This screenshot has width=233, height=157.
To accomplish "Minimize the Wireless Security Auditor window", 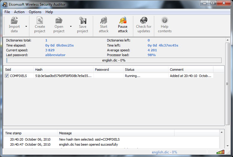I will (205, 3).
